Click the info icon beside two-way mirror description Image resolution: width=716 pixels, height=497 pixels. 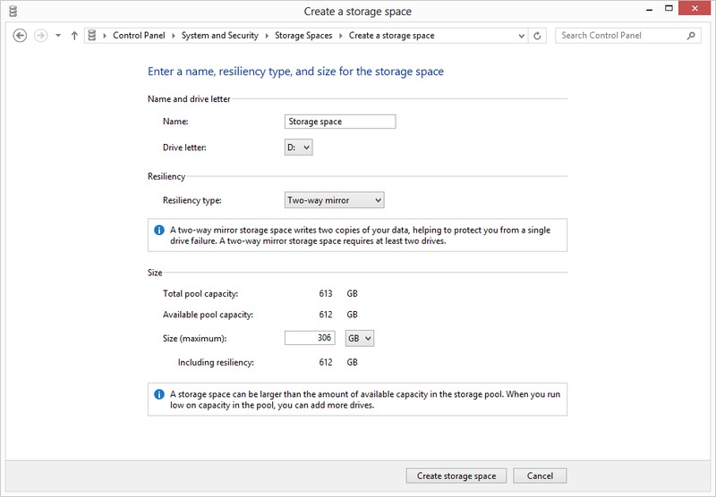coord(159,231)
